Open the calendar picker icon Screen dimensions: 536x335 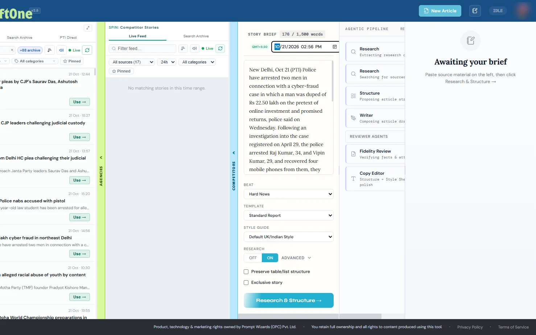point(335,47)
